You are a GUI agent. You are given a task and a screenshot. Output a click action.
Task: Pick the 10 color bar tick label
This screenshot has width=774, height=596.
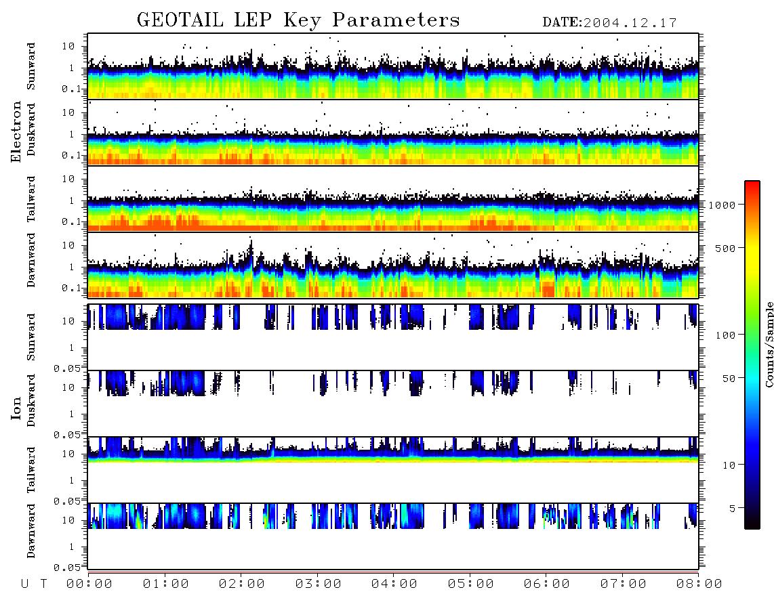(x=729, y=465)
